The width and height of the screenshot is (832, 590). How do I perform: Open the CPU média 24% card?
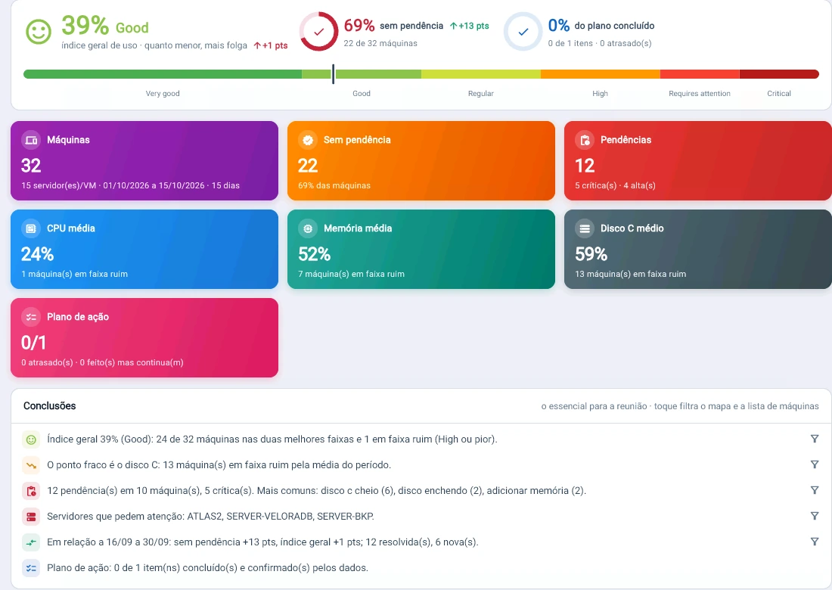(144, 250)
